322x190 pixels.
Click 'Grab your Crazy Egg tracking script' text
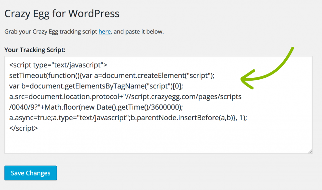(x=51, y=32)
